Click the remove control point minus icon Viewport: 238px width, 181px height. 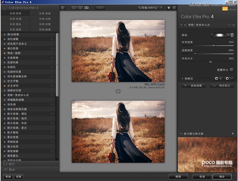pyautogui.click(x=229, y=79)
